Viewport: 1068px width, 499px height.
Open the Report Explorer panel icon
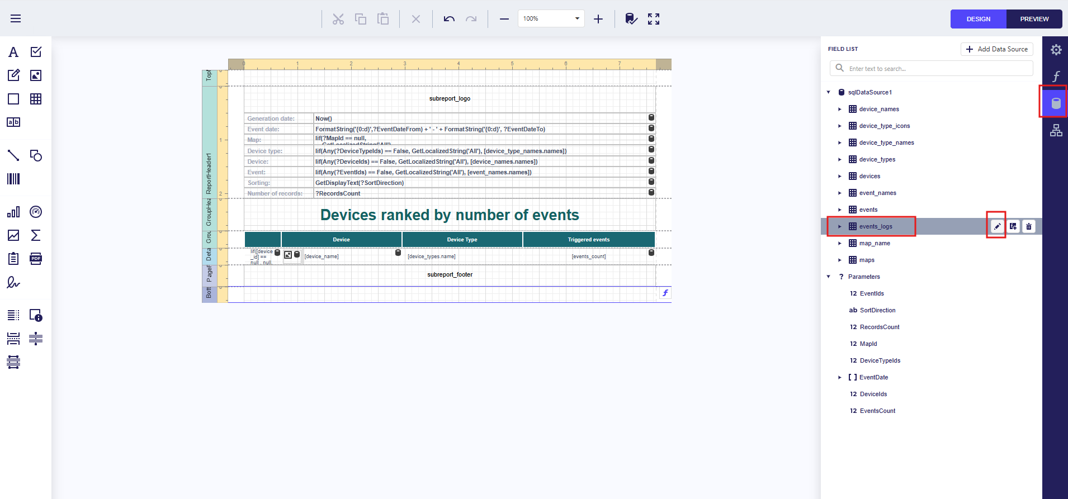point(1056,130)
